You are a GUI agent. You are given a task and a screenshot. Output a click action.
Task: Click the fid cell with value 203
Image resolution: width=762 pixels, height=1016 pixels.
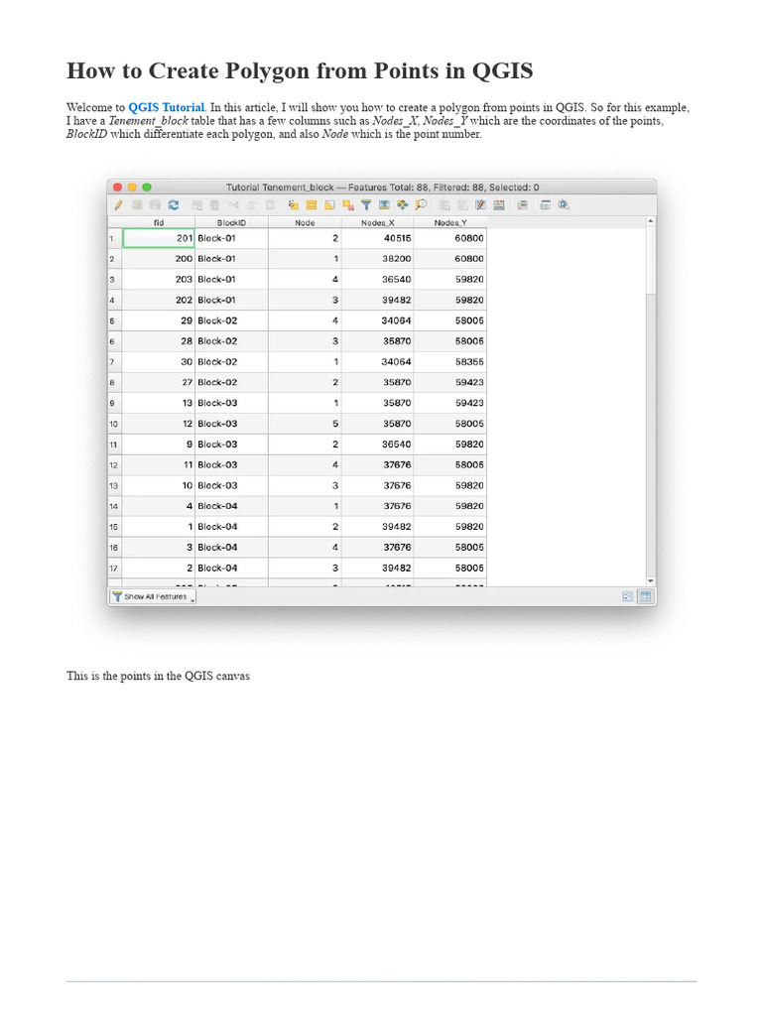click(x=159, y=279)
